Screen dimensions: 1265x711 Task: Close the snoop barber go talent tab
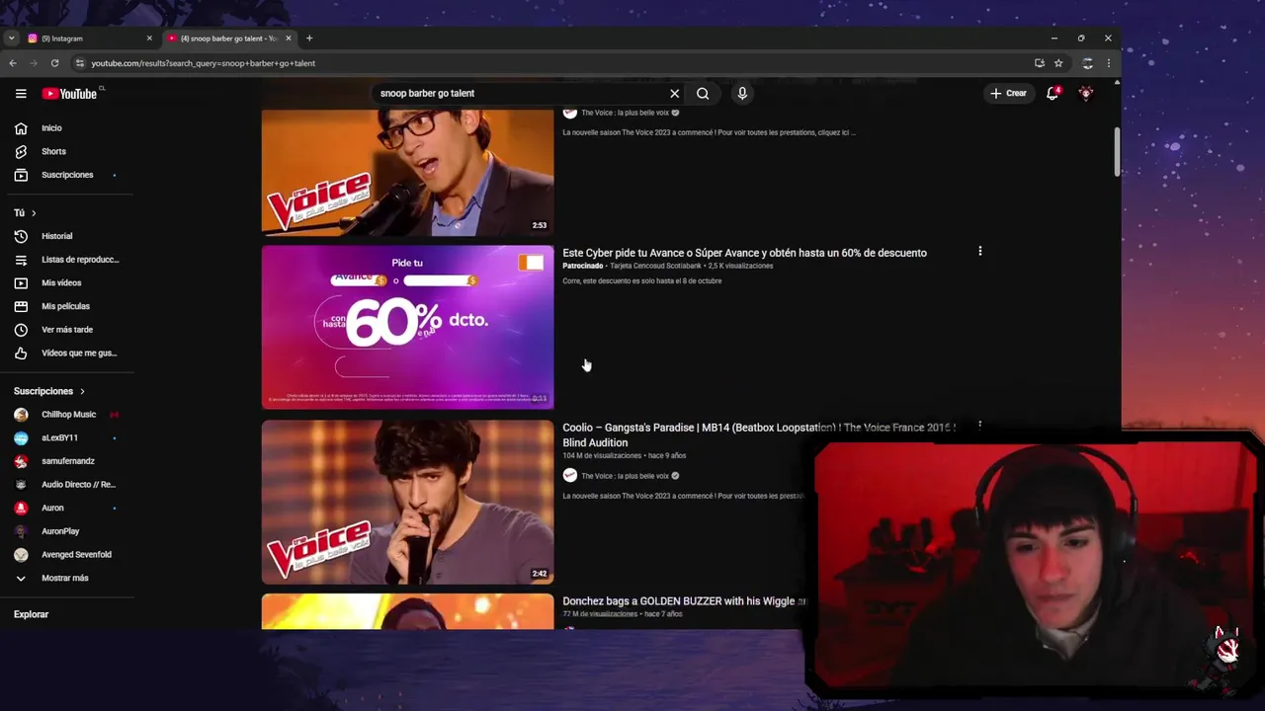click(289, 39)
